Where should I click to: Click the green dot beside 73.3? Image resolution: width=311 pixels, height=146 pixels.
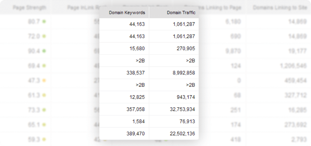tap(44, 110)
